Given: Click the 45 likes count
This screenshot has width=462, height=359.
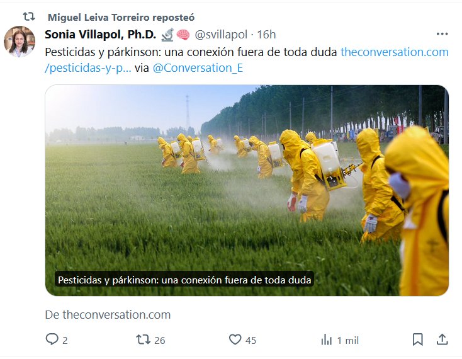Looking at the screenshot, I should pos(251,341).
